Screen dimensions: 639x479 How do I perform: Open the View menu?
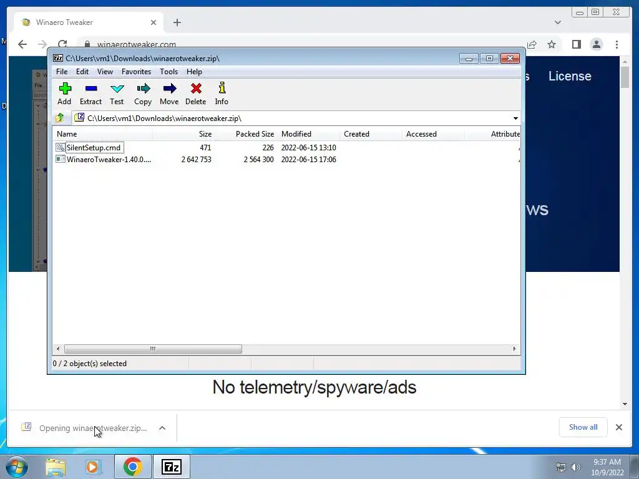(x=105, y=72)
